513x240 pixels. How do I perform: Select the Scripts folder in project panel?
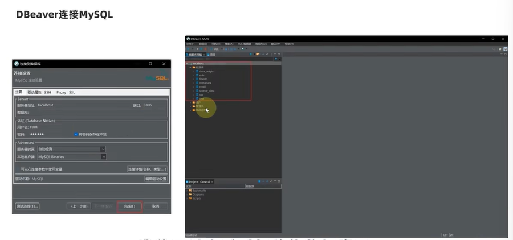197,198
